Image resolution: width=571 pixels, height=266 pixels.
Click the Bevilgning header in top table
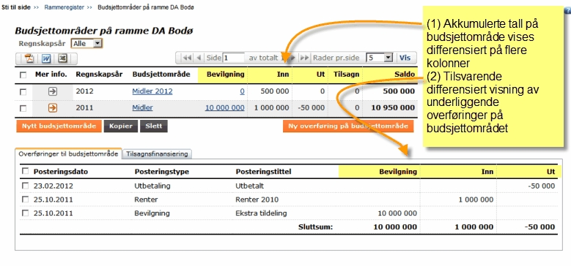pyautogui.click(x=226, y=75)
